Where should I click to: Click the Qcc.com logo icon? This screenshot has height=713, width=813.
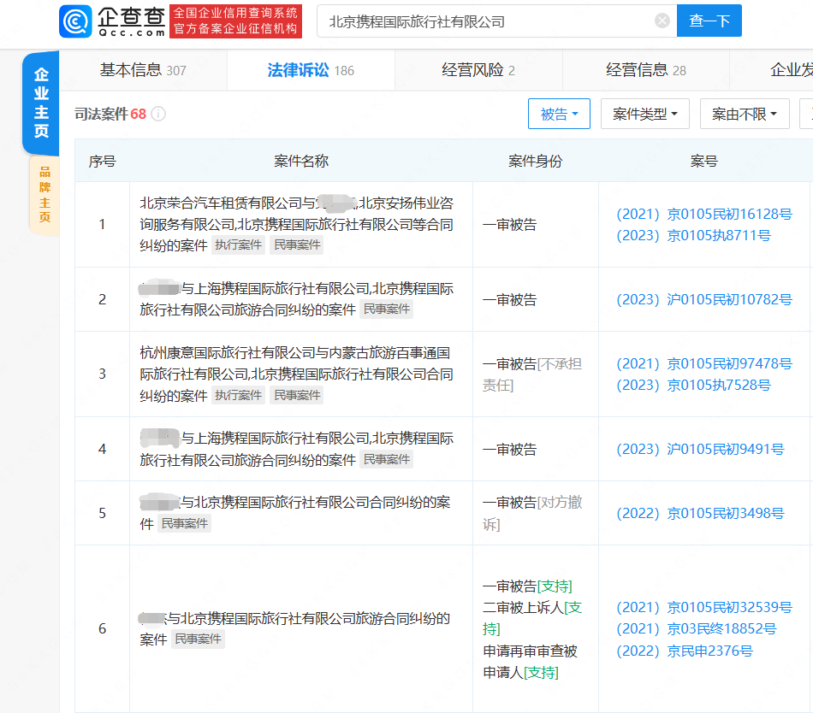pyautogui.click(x=76, y=21)
